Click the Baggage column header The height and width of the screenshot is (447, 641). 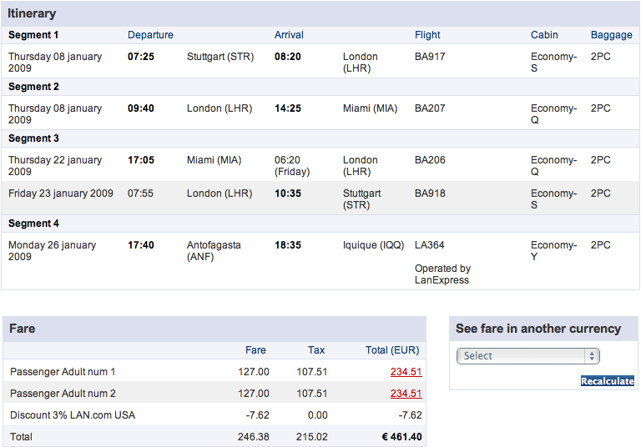click(611, 35)
